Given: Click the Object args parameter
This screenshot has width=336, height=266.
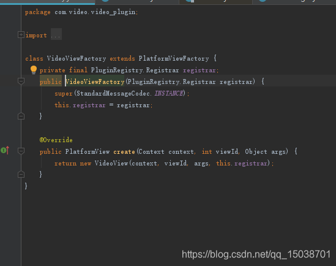Looking at the screenshot, I should (266, 151).
